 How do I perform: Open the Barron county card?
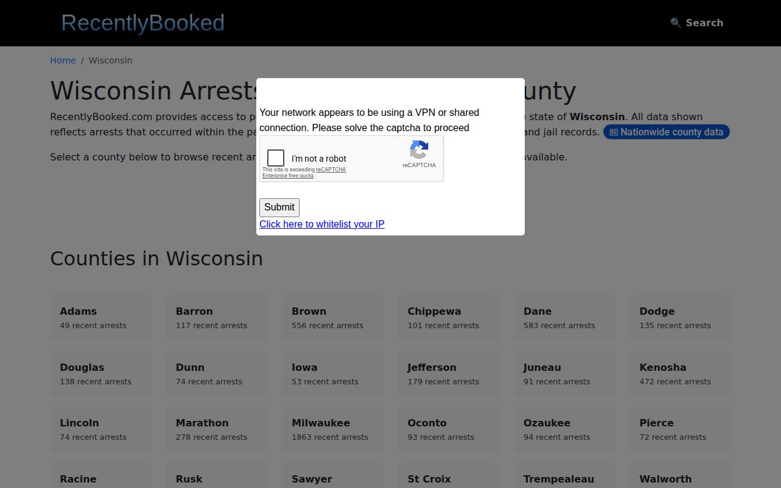[217, 318]
